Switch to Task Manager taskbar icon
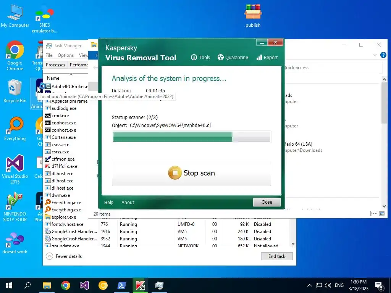Screen dimensions: 391x293 point(159,285)
